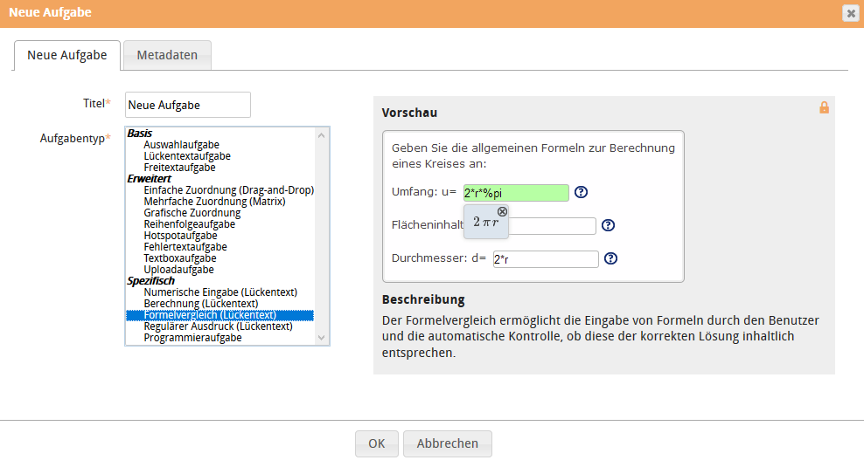
Task: Open help icon next to Durchmesser field
Action: pos(611,258)
